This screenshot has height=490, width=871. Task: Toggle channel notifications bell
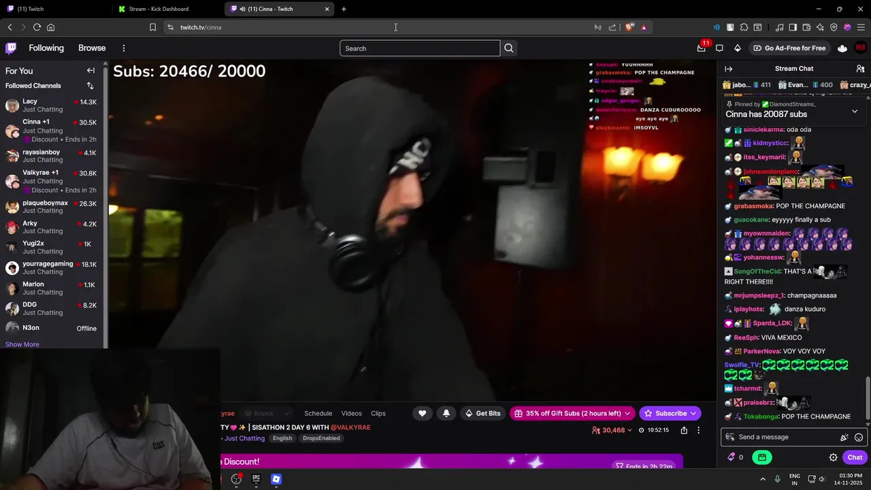pyautogui.click(x=446, y=413)
